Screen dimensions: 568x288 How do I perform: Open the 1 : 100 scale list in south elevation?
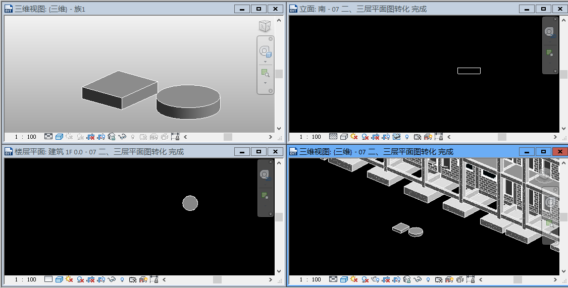311,137
